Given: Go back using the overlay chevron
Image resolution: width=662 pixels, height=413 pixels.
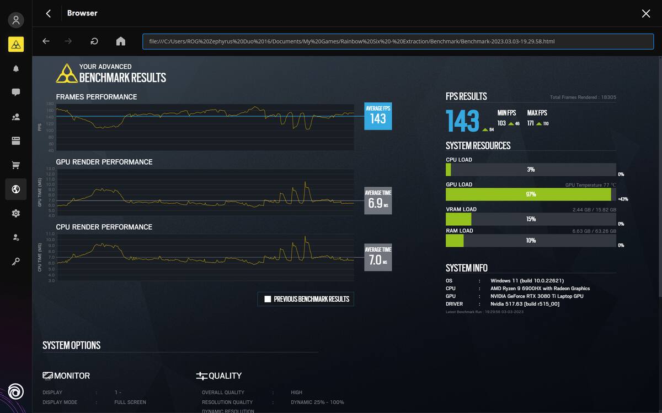Looking at the screenshot, I should click(49, 13).
